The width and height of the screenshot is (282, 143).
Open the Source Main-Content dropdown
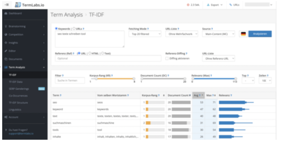pyautogui.click(x=219, y=34)
